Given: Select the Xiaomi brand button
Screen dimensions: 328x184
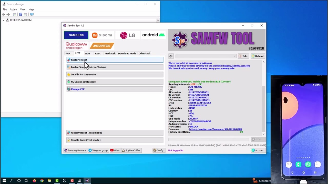Looking at the screenshot, I should pos(102,35).
